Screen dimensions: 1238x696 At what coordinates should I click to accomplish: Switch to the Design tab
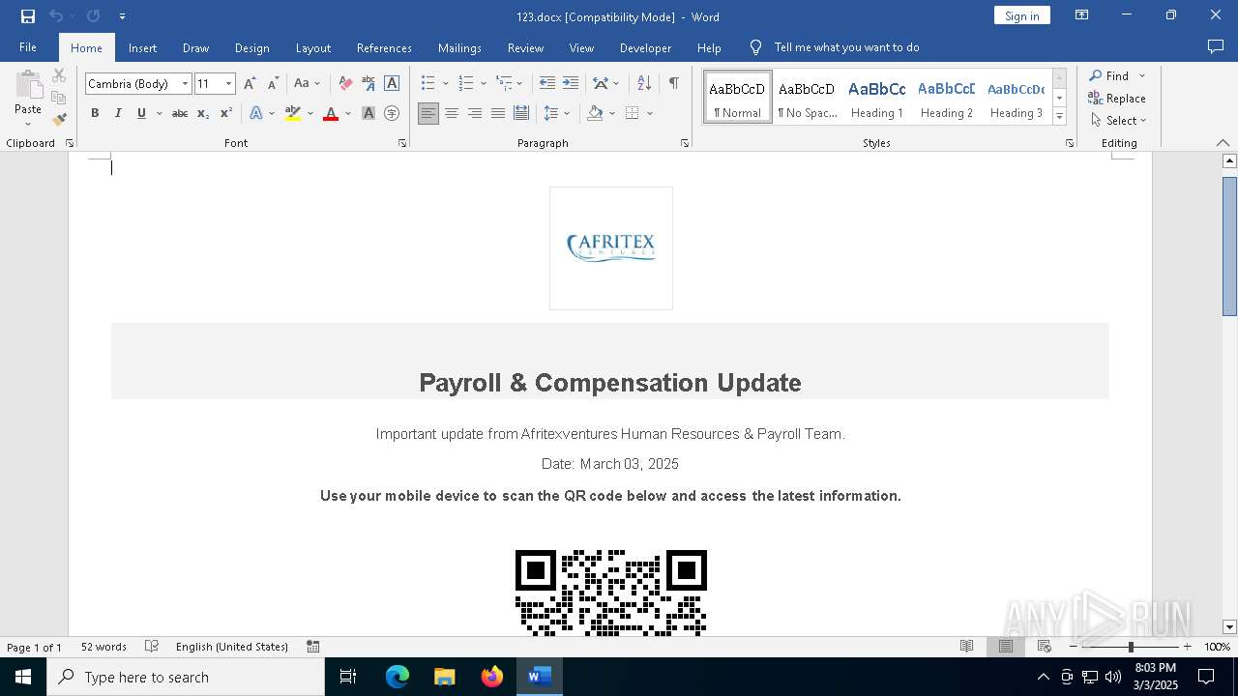click(x=251, y=47)
